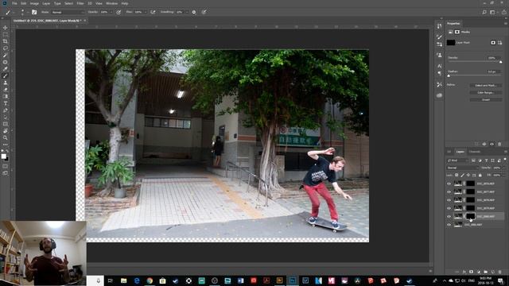This screenshot has width=509, height=286.
Task: Create a new layer icon
Action: (x=492, y=272)
